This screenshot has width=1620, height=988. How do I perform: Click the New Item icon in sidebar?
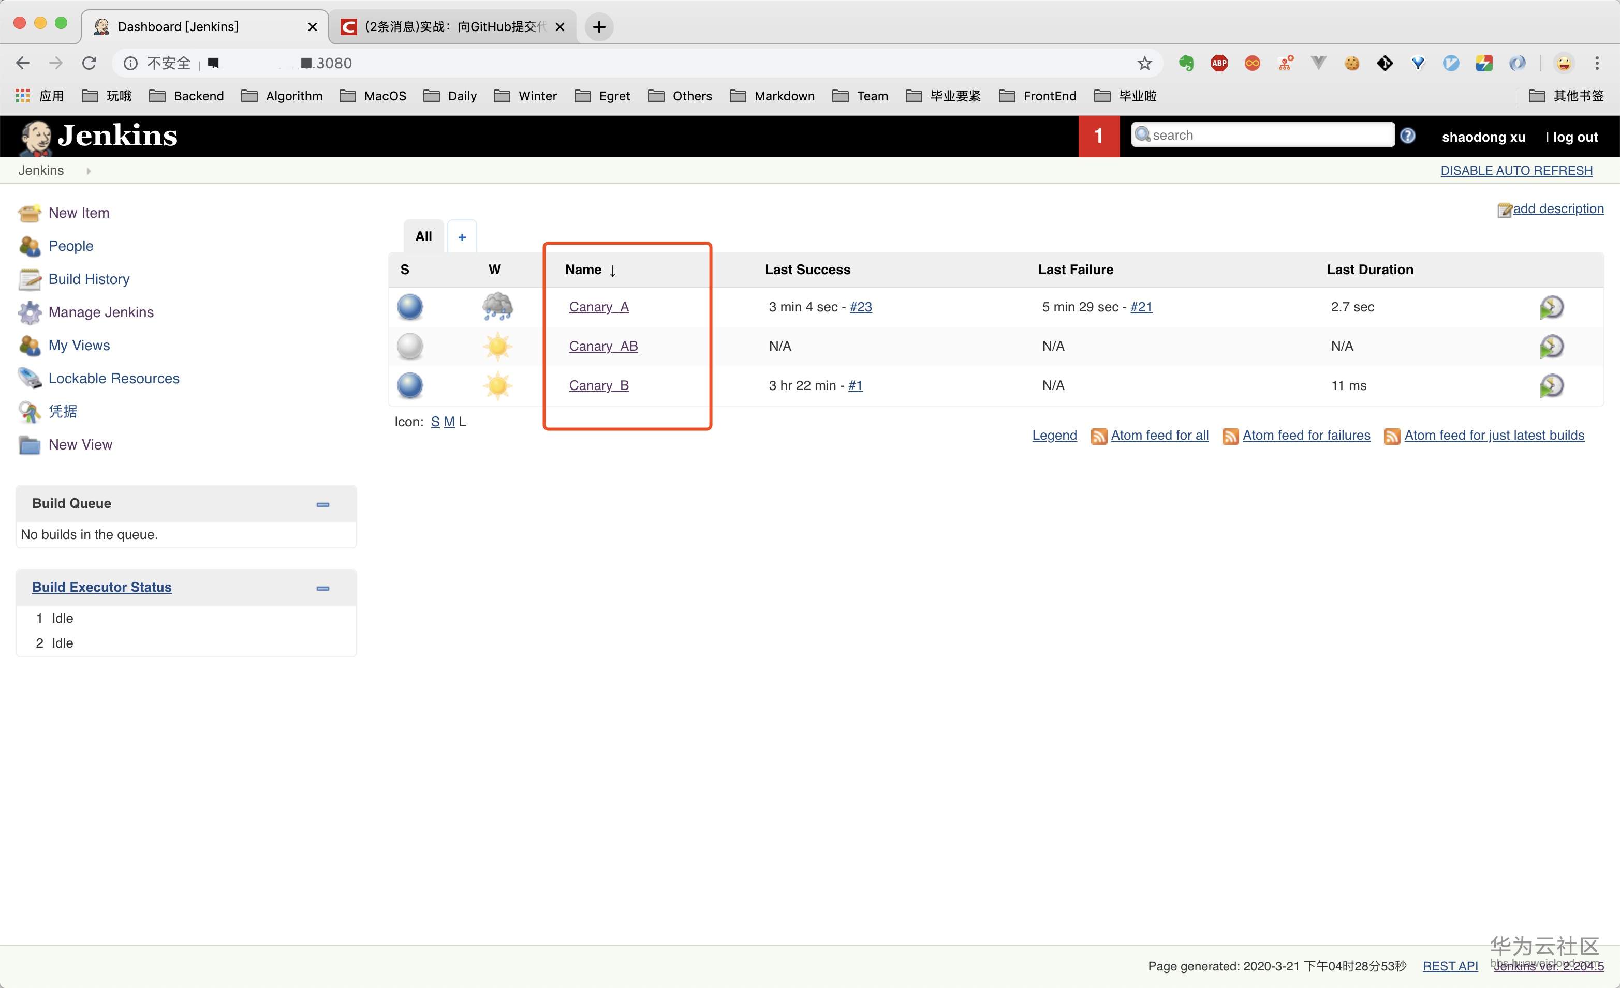[29, 213]
